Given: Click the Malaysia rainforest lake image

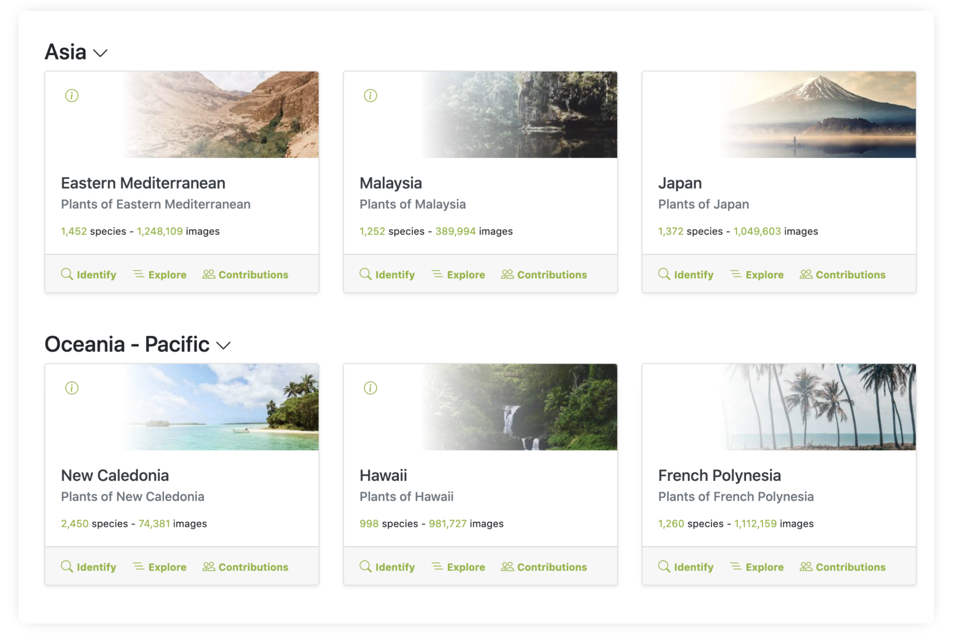Looking at the screenshot, I should [x=519, y=115].
